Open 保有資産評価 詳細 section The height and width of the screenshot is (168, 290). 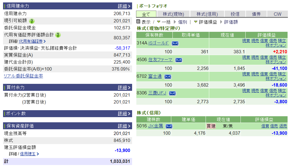[124, 126]
